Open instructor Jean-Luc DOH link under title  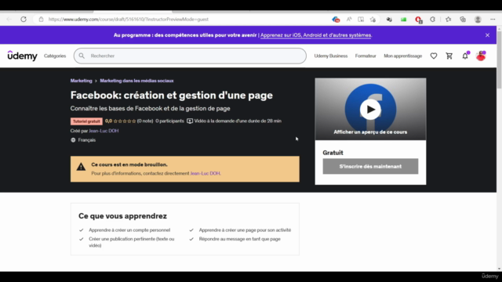click(x=104, y=131)
